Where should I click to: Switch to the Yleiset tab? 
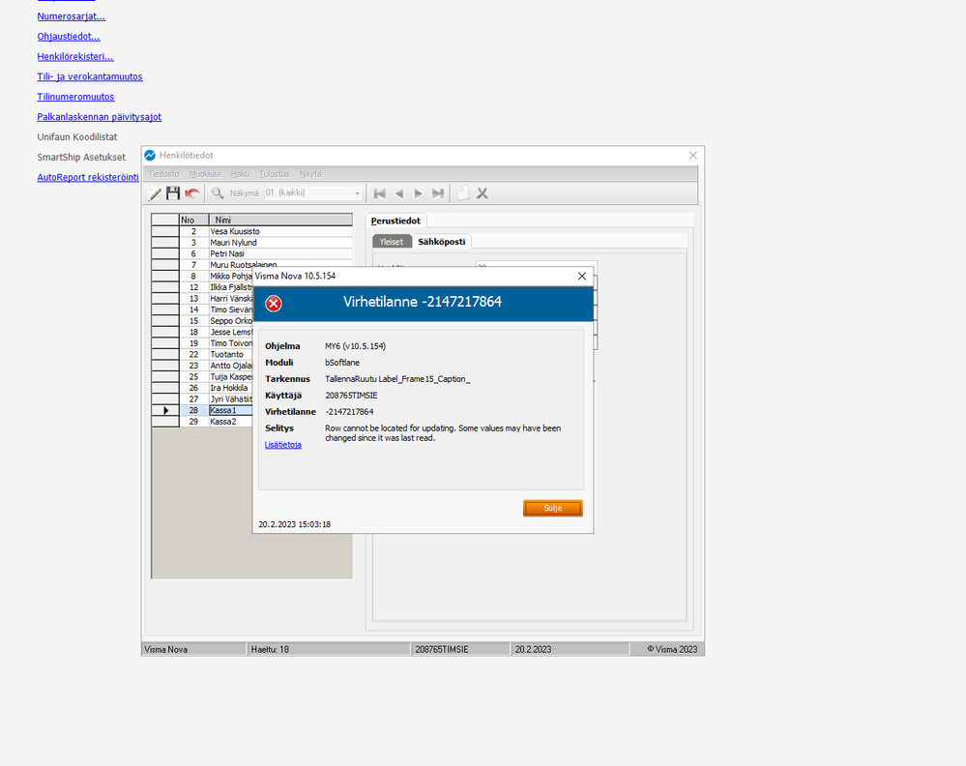[392, 242]
